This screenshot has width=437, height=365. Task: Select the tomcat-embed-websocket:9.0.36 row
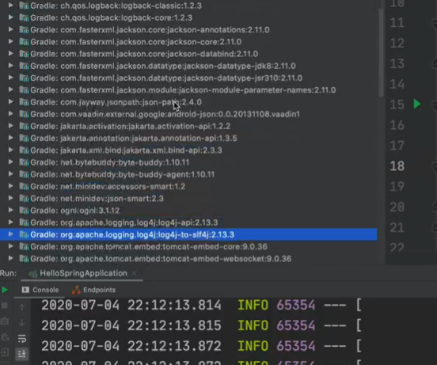[x=188, y=259]
